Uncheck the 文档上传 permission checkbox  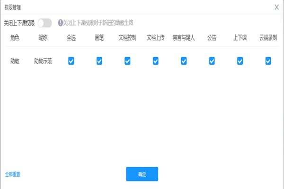[156, 60]
